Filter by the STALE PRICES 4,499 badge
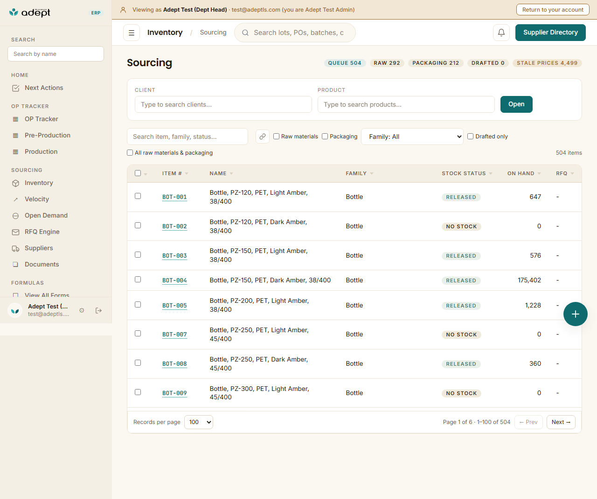Viewport: 597px width, 499px height. coord(547,63)
